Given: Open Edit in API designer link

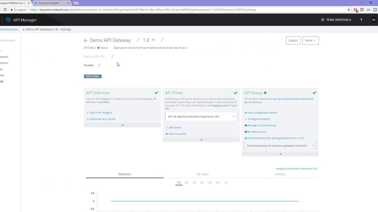Looking at the screenshot, I should point(101,113).
